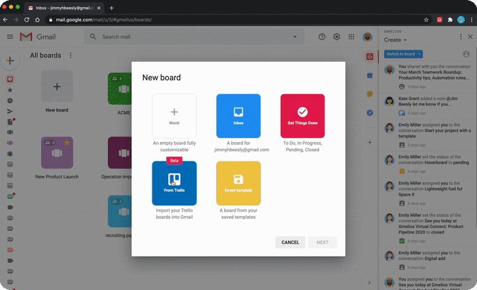
Task: Close the Inbox browser tab
Action: coord(99,8)
